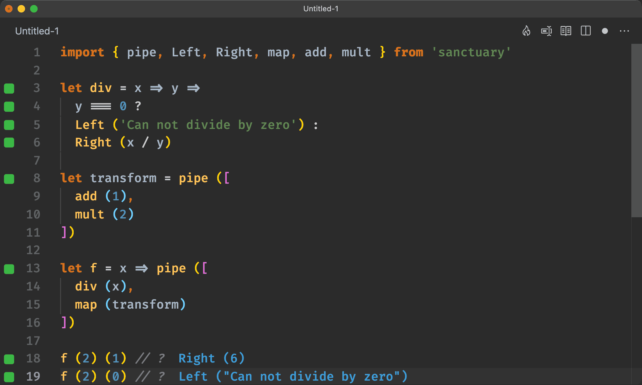Screen dimensions: 642x385
Task: Click the unverified/dot status icon
Action: (605, 31)
